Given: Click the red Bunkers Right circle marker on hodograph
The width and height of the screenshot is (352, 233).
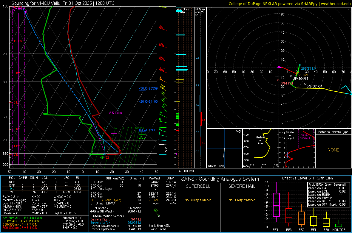Looking at the screenshot, I should (x=278, y=80).
